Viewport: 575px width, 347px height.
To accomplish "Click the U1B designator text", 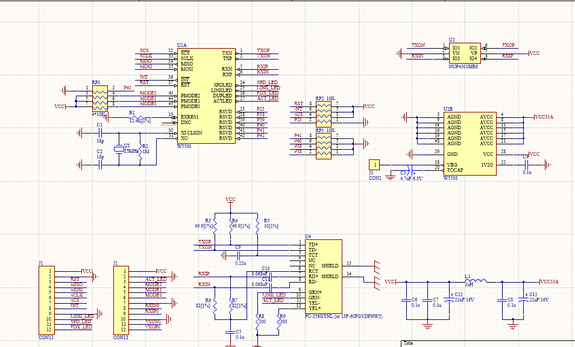I will click(448, 109).
